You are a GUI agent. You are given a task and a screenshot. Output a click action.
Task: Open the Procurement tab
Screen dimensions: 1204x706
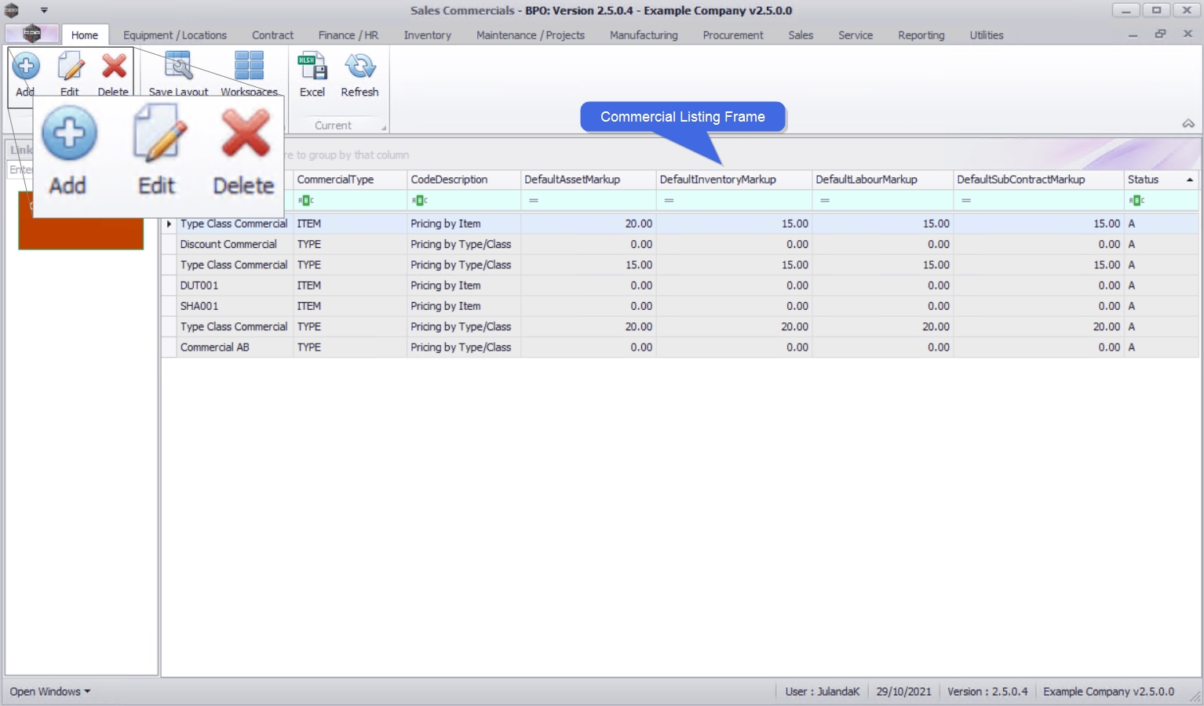click(x=733, y=35)
